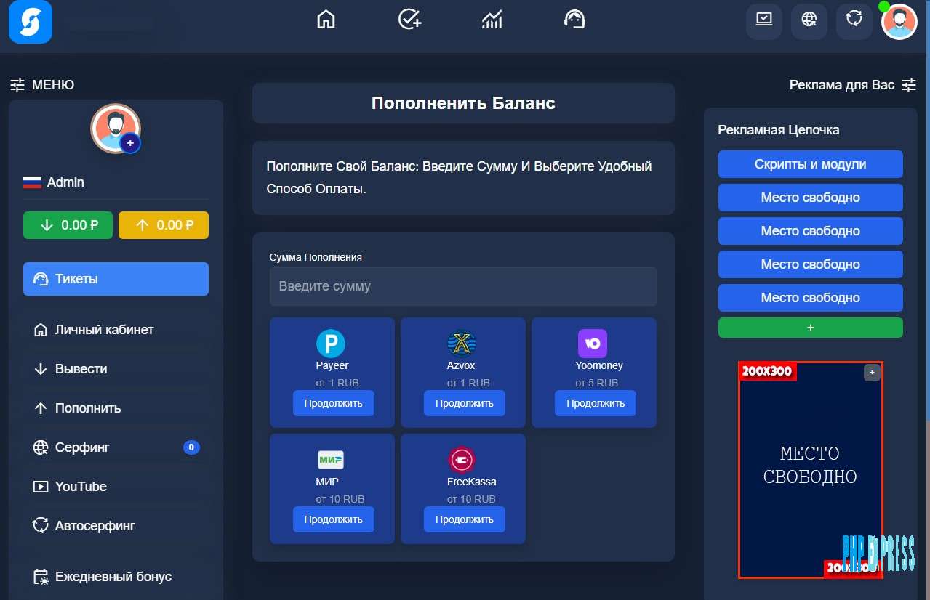The width and height of the screenshot is (930, 600).
Task: Toggle the Реклама для Вас sliders icon
Action: 909,85
